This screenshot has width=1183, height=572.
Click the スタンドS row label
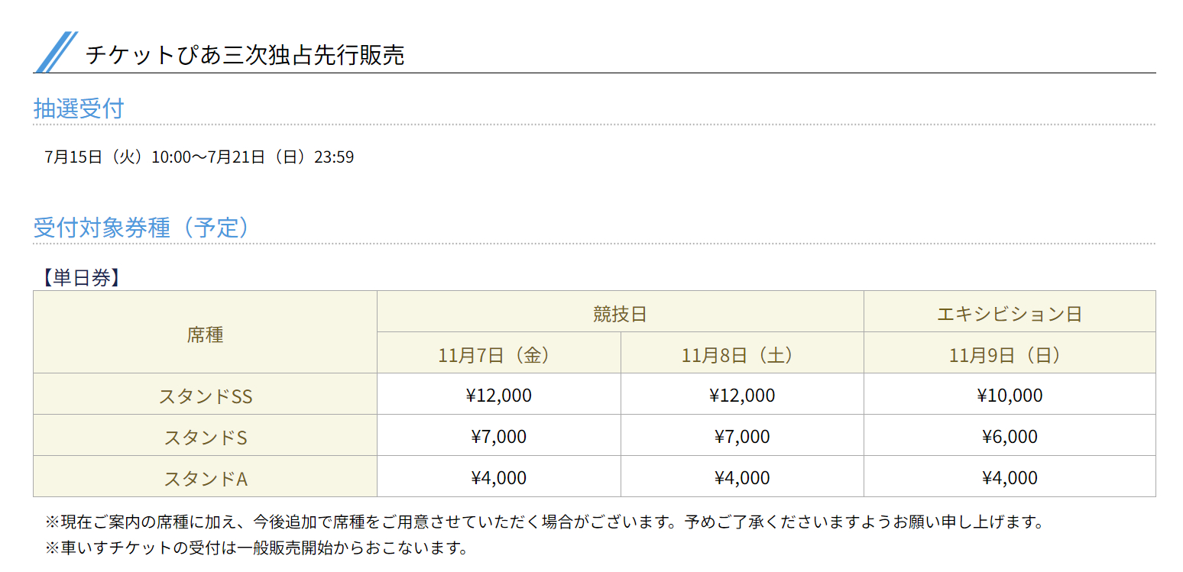(x=205, y=435)
